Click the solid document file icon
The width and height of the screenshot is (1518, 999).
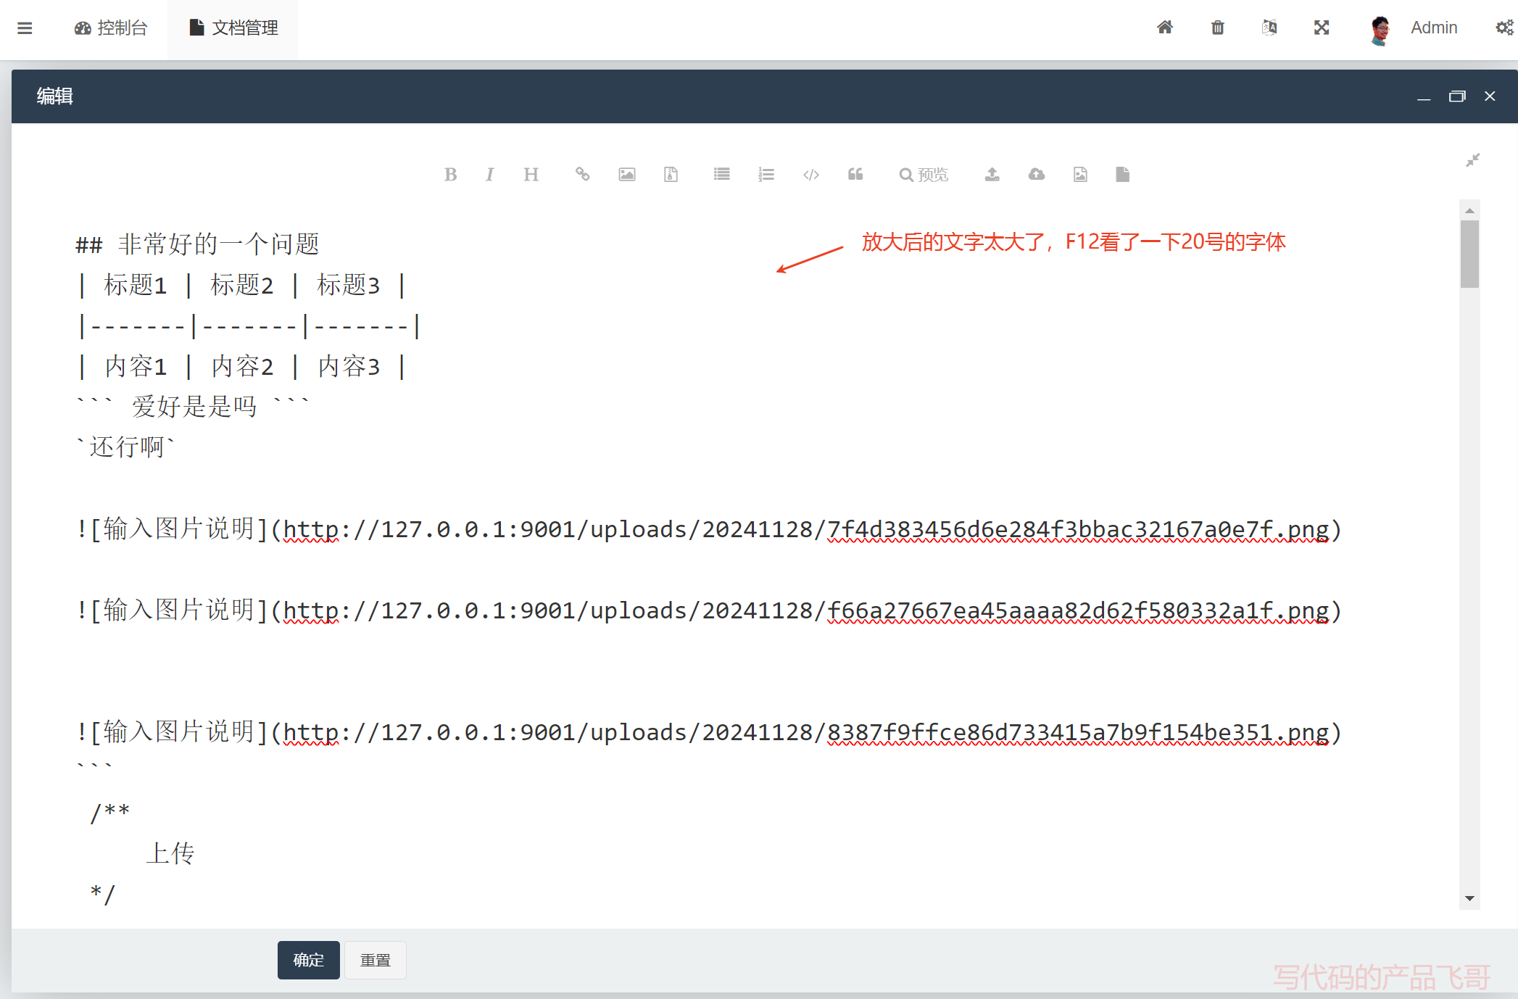coord(1123,174)
